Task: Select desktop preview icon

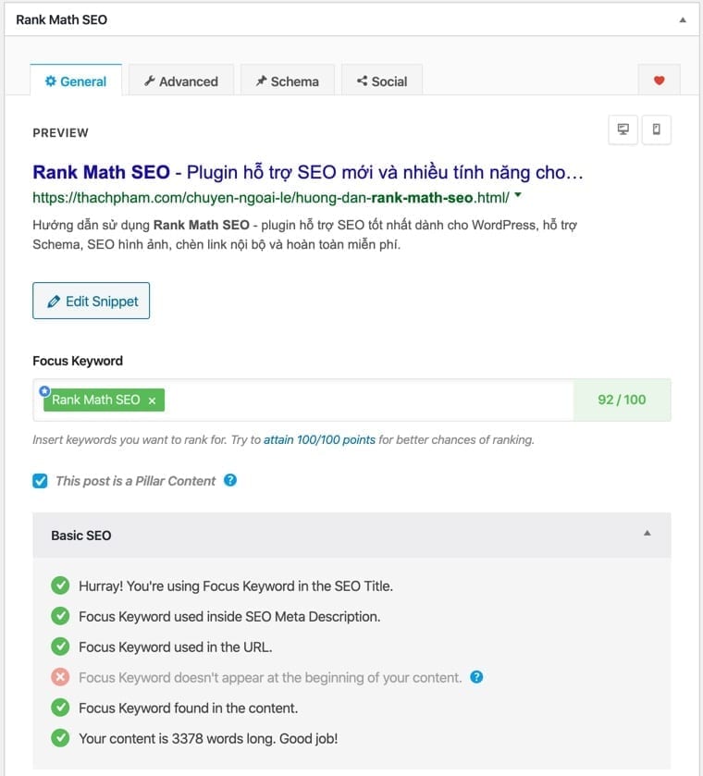Action: [x=623, y=129]
